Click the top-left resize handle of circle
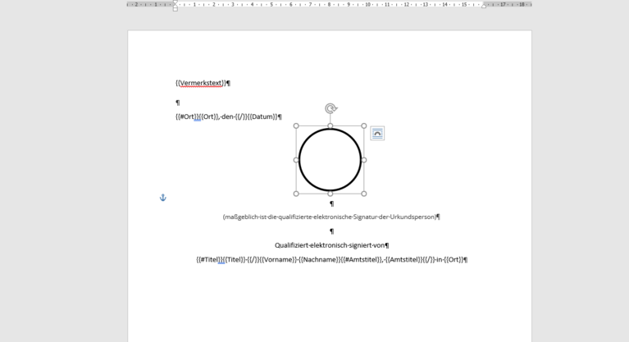Viewport: 629px width, 342px height. (x=296, y=126)
